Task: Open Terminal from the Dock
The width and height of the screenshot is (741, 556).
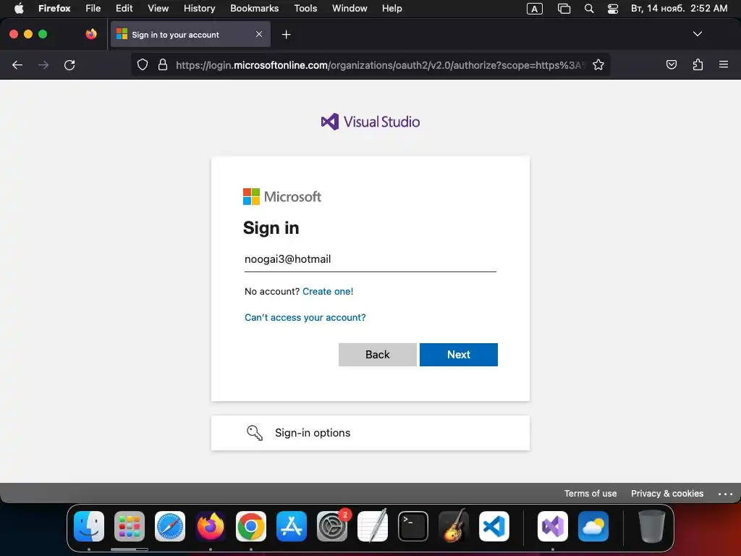Action: coord(413,526)
